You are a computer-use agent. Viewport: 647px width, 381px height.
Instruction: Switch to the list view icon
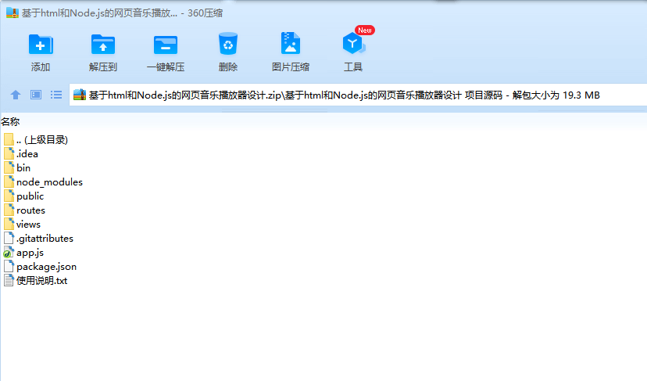click(x=56, y=95)
